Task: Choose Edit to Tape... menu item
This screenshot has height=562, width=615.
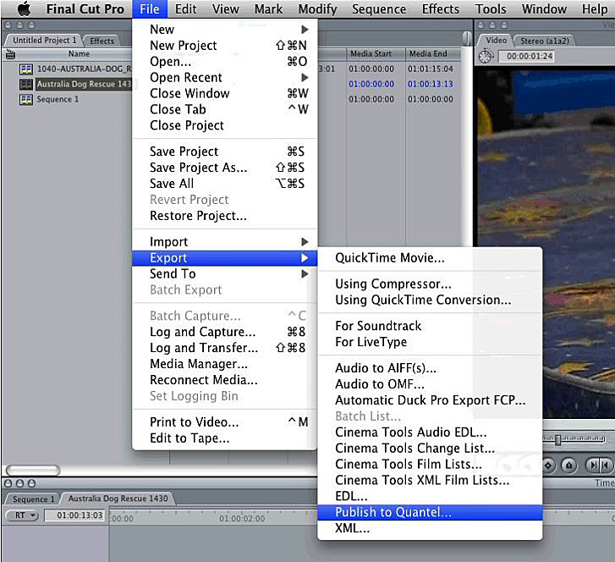Action: tap(225, 438)
